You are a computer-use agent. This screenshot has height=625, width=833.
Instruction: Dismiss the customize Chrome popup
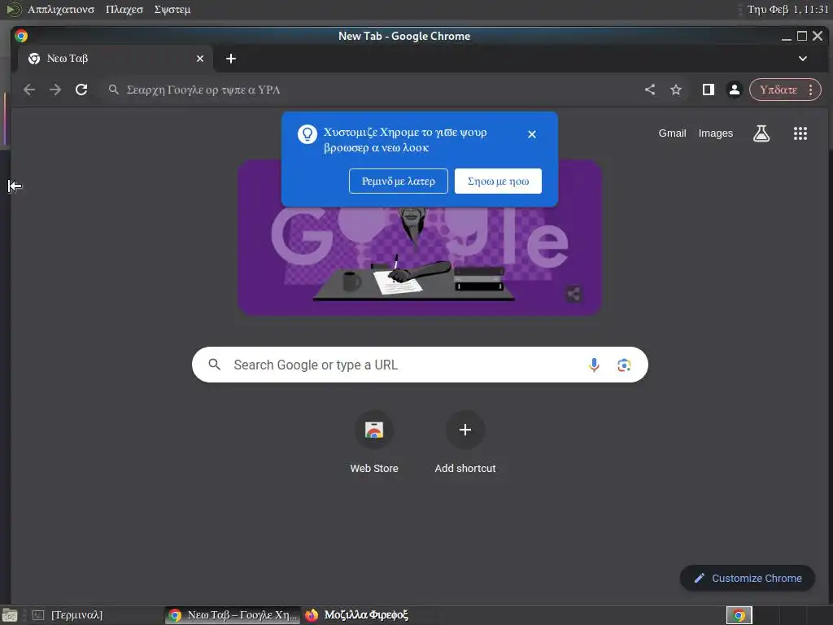[x=532, y=134]
